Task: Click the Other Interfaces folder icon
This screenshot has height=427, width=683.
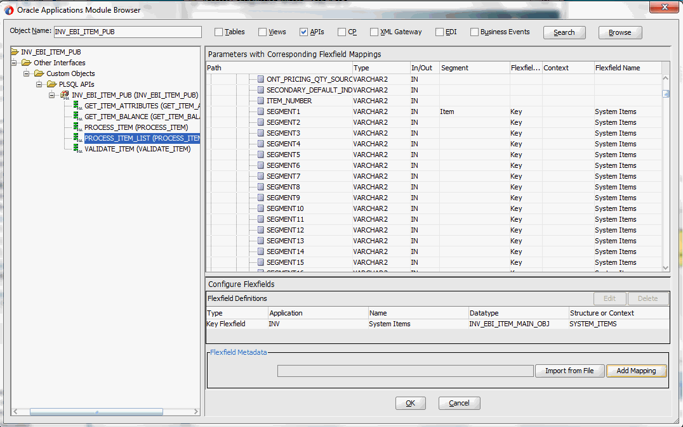Action: click(27, 63)
